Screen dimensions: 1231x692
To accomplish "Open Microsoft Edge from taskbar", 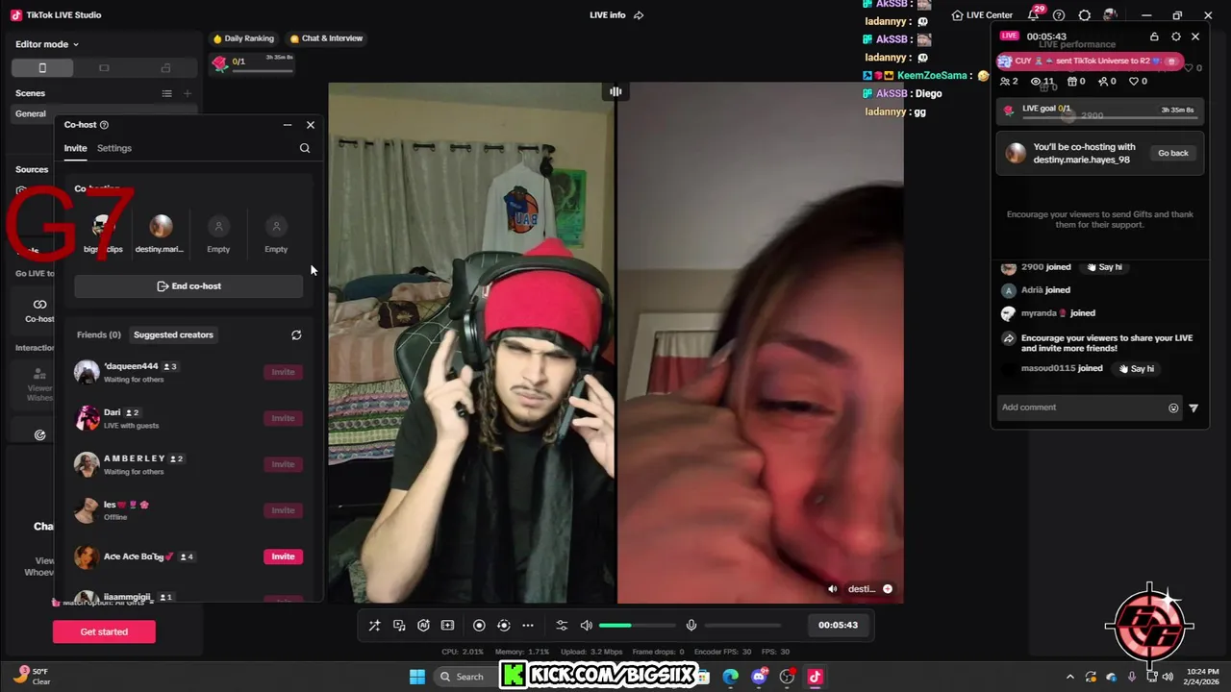I will pyautogui.click(x=731, y=677).
